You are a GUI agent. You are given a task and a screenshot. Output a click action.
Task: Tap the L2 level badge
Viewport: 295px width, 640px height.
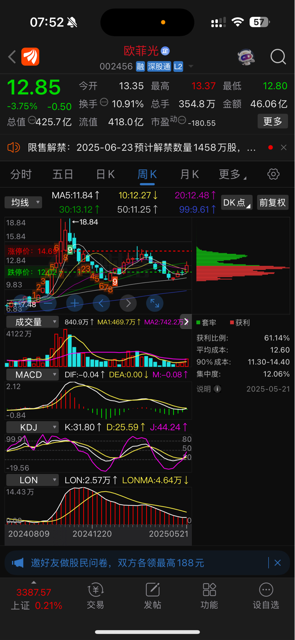pos(178,66)
